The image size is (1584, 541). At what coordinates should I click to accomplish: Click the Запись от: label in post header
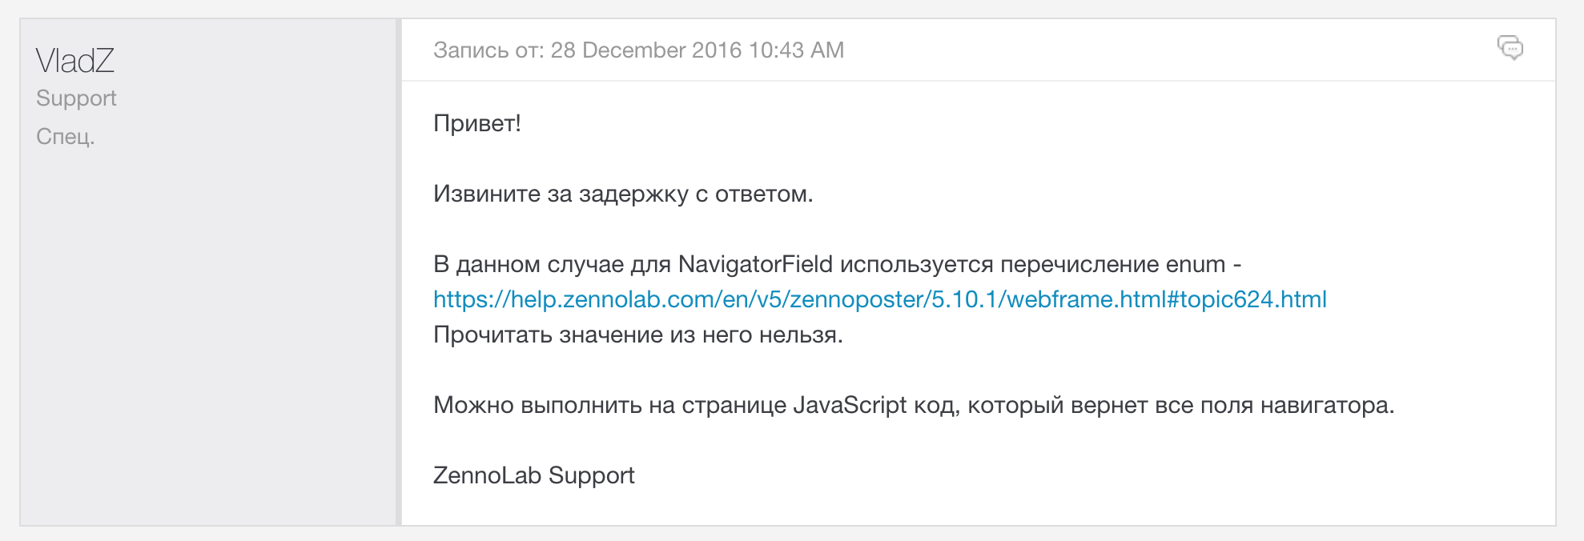coord(488,50)
